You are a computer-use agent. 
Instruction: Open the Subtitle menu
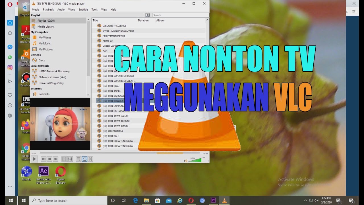pyautogui.click(x=83, y=9)
